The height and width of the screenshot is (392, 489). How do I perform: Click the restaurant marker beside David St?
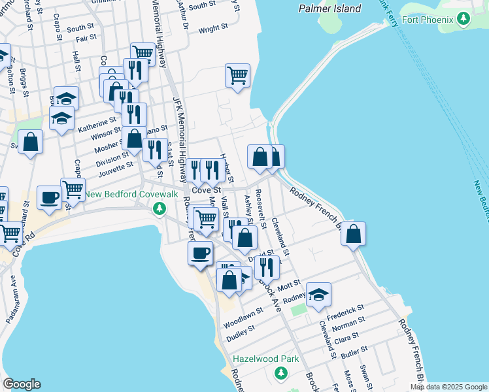[x=267, y=270]
